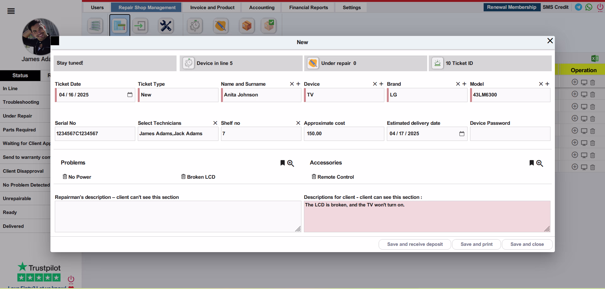Click the Device Password field

coord(510,134)
